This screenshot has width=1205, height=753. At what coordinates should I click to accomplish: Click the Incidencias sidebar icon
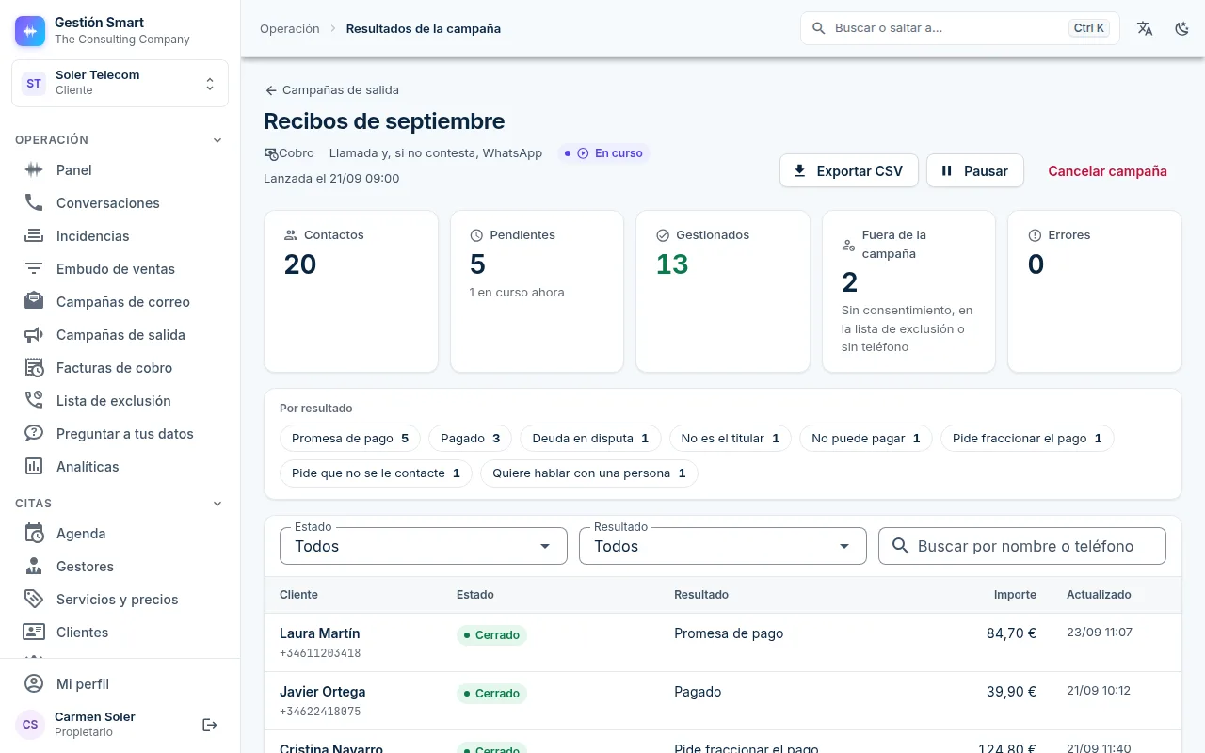pos(34,236)
